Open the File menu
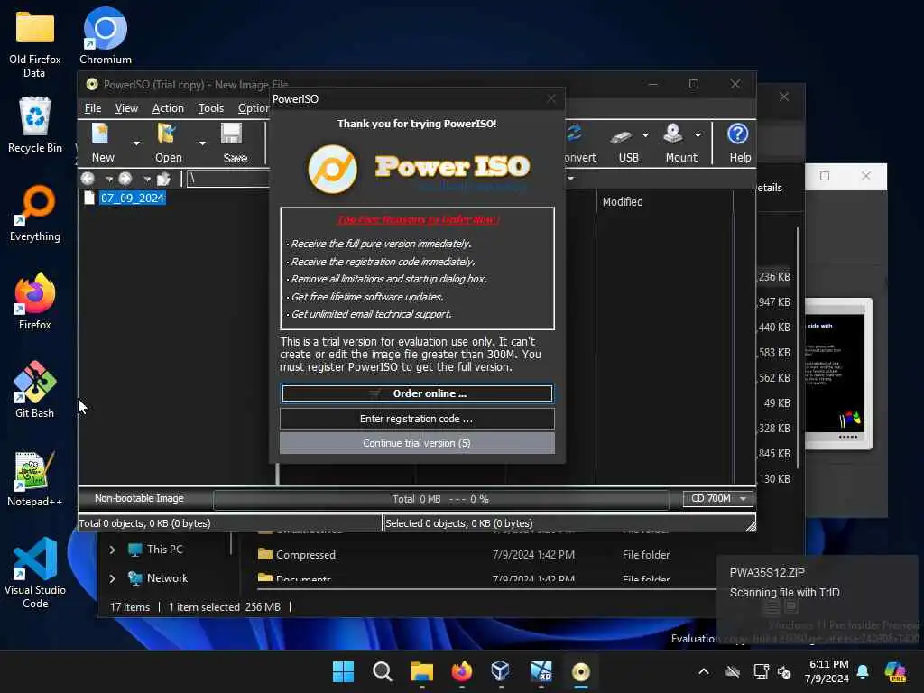This screenshot has width=924, height=693. pos(93,108)
